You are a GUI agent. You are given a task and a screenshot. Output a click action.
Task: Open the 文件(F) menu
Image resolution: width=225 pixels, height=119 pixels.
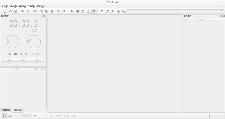(x=5, y=6)
